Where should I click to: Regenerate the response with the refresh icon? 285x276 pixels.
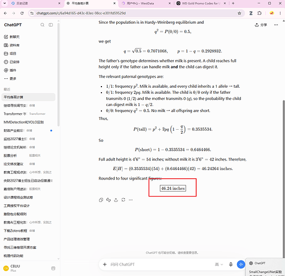coord(123,200)
